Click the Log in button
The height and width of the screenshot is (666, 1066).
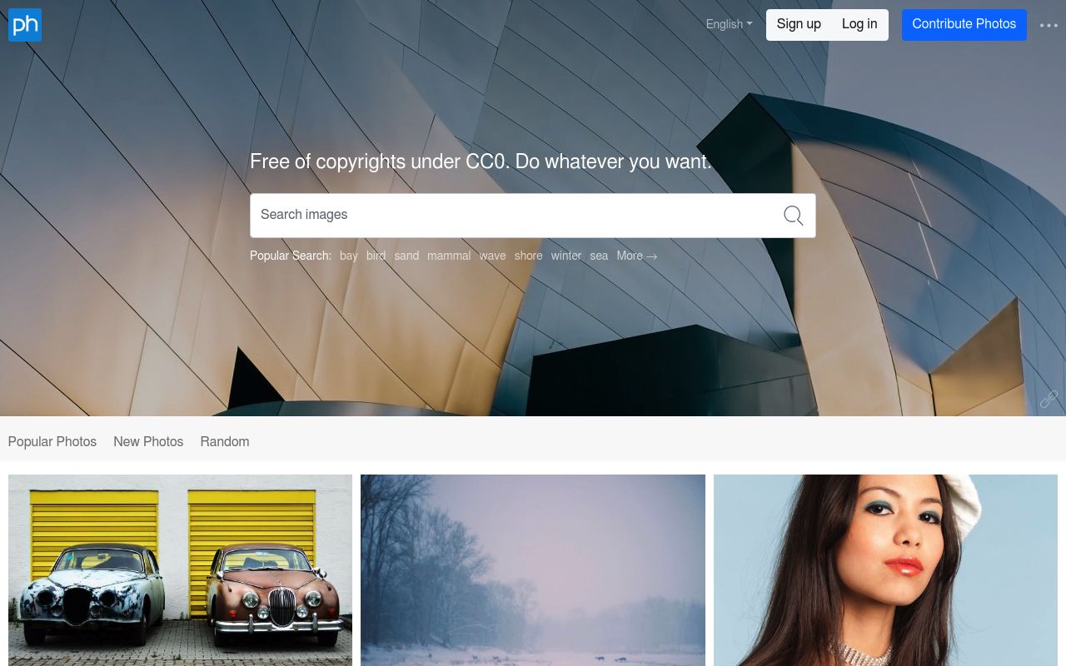859,24
